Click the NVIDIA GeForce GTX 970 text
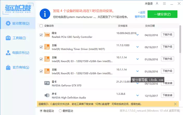 coord(66,85)
